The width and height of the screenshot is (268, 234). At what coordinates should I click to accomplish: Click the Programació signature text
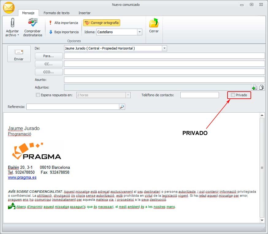click(20, 134)
